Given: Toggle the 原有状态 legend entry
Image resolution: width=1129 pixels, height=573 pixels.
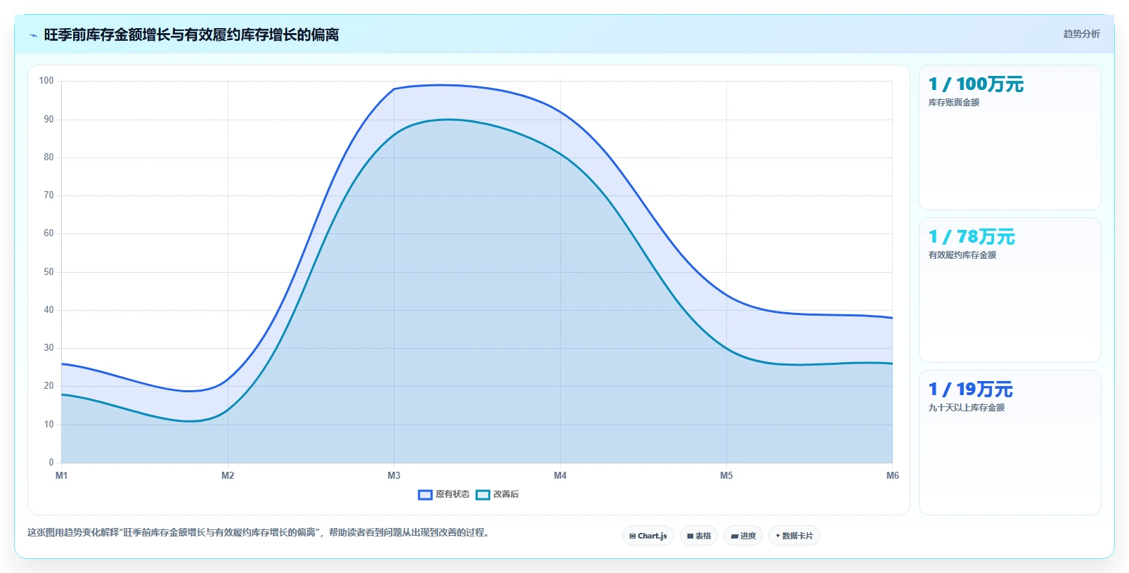Looking at the screenshot, I should pyautogui.click(x=444, y=494).
